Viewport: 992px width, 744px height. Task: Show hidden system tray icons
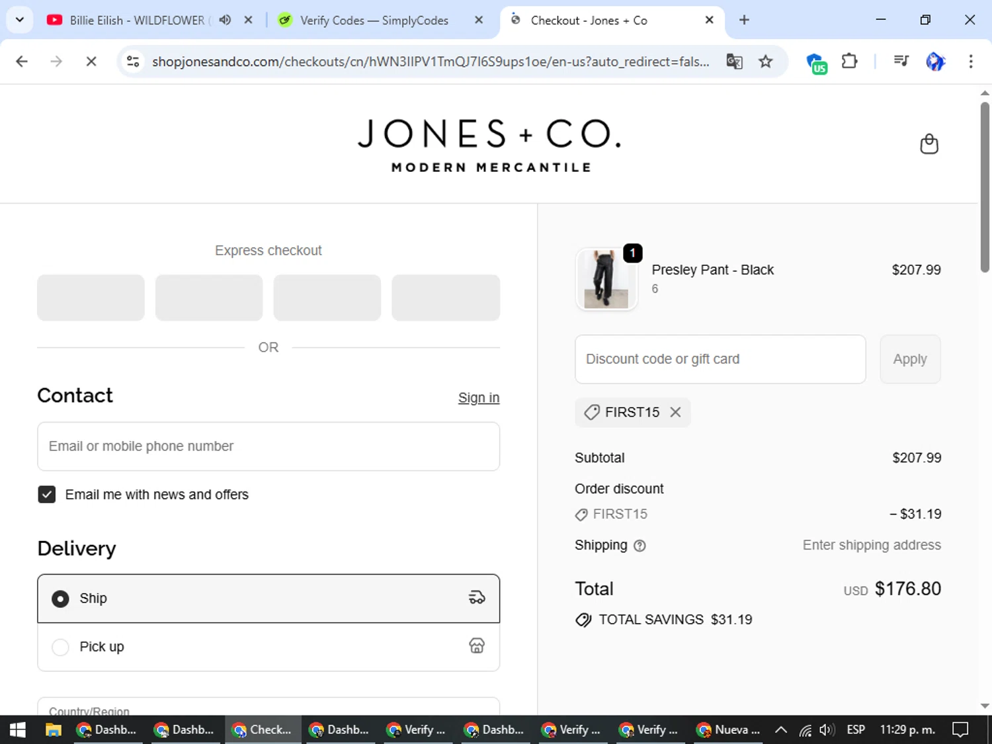[x=781, y=730]
